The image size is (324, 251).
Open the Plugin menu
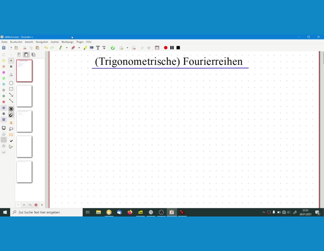click(80, 42)
